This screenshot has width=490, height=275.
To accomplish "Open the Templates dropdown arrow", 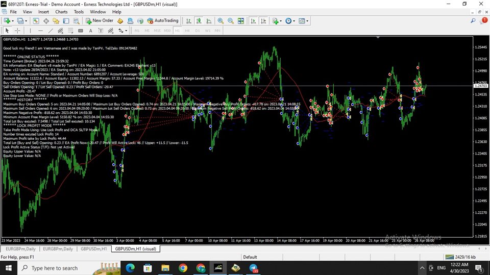I will (307, 21).
